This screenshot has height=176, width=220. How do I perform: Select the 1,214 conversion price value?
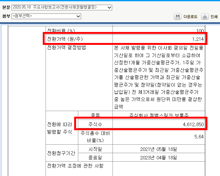point(198,39)
